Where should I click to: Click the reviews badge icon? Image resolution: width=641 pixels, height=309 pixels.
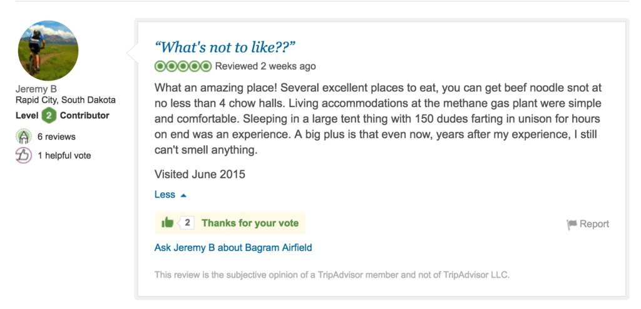(x=23, y=136)
